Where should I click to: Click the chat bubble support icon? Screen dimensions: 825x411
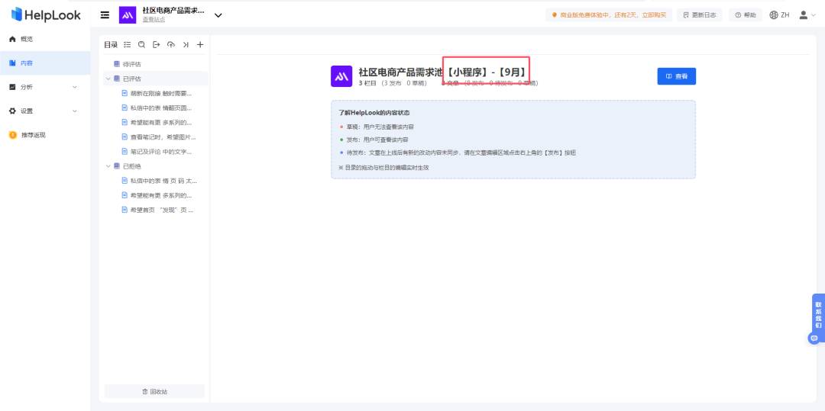click(x=814, y=338)
